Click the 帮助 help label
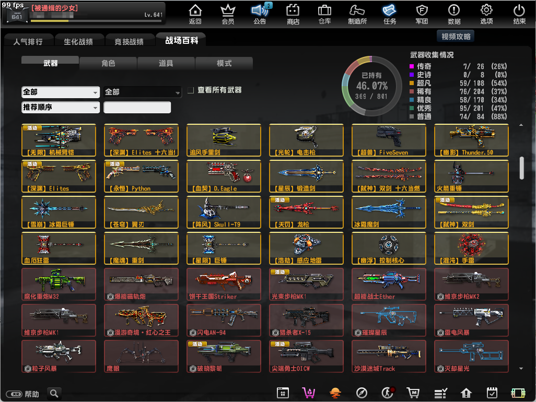This screenshot has width=536, height=402. point(32,394)
